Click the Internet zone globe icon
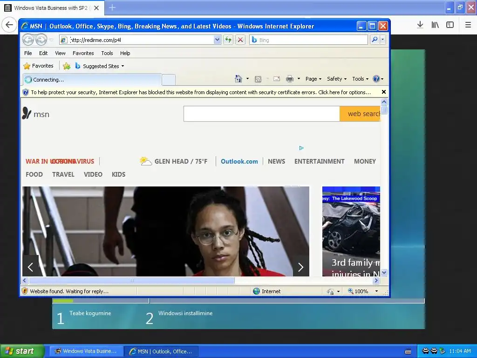 click(x=257, y=291)
